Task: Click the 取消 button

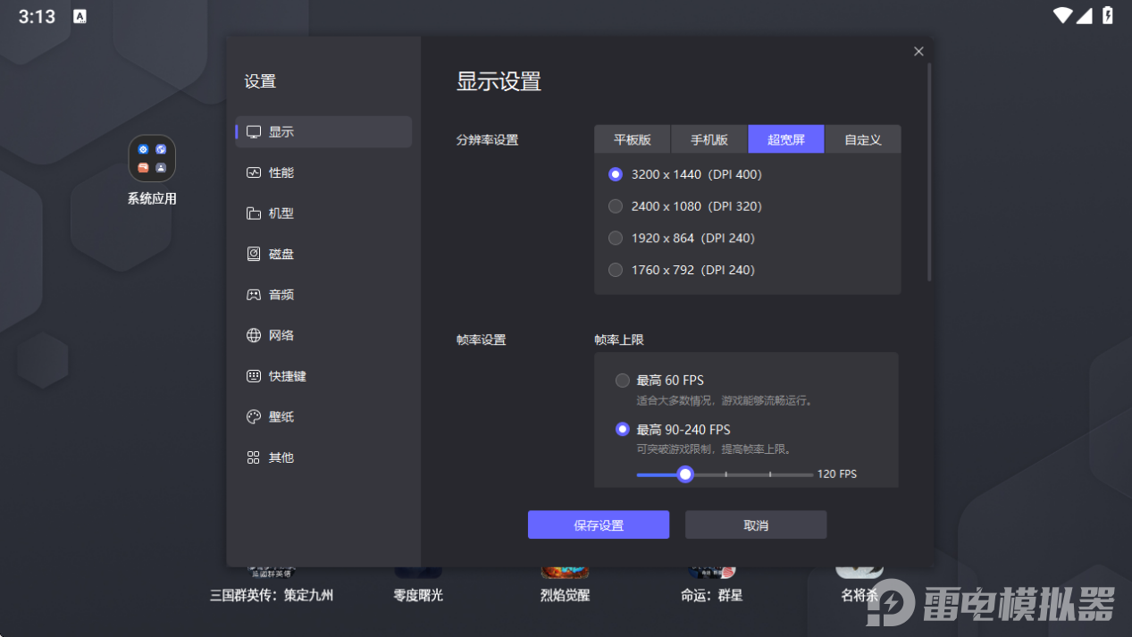Action: (x=756, y=525)
